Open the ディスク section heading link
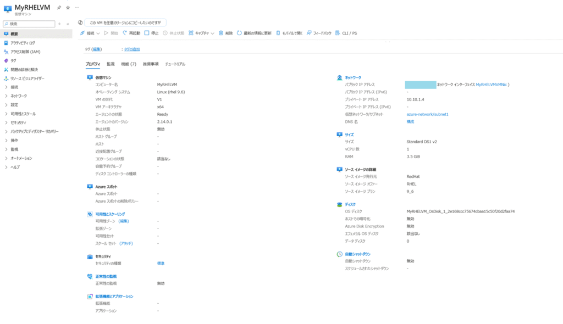563x324 pixels. tap(350, 204)
